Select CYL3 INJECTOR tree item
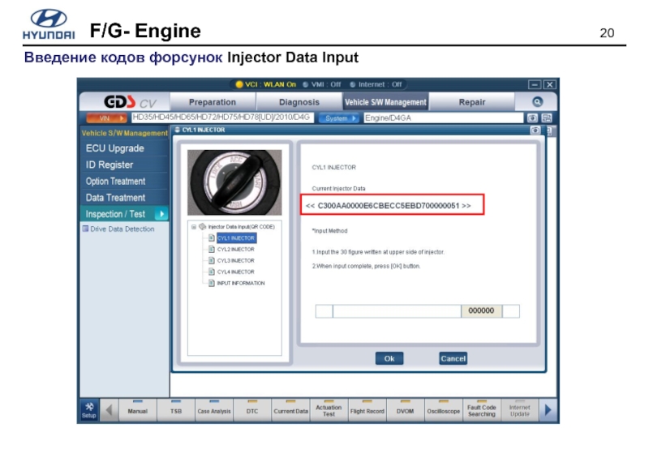Image resolution: width=649 pixels, height=449 pixels. tap(235, 260)
